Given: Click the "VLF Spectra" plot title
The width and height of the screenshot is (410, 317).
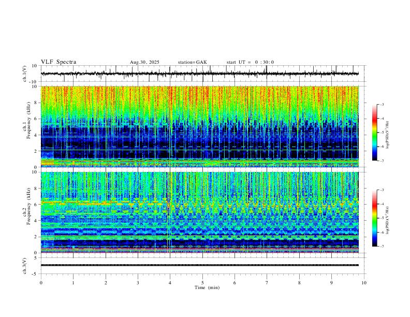Looking at the screenshot, I should click(x=58, y=62).
